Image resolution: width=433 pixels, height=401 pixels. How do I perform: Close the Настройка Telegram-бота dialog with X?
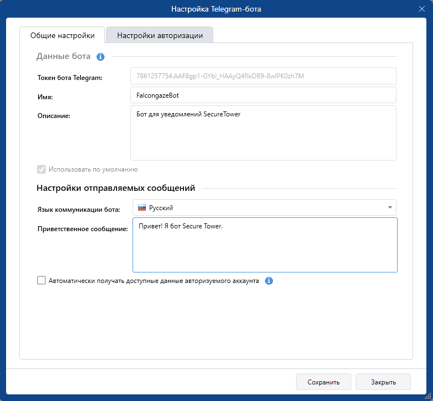click(x=422, y=9)
